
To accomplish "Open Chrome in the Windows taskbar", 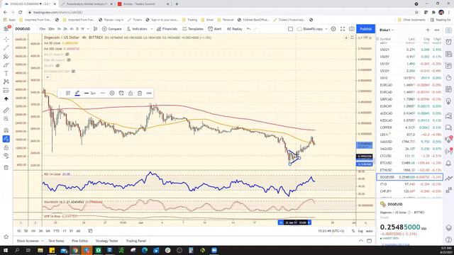I will coord(75,250).
